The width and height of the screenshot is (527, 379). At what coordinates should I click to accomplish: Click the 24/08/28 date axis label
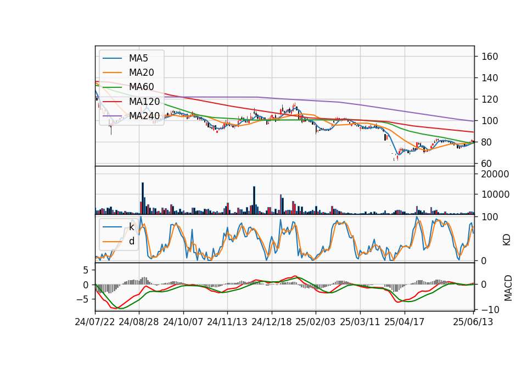(139, 322)
